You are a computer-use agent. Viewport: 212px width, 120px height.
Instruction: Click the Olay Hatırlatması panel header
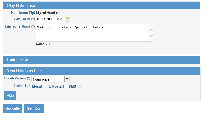102,6
